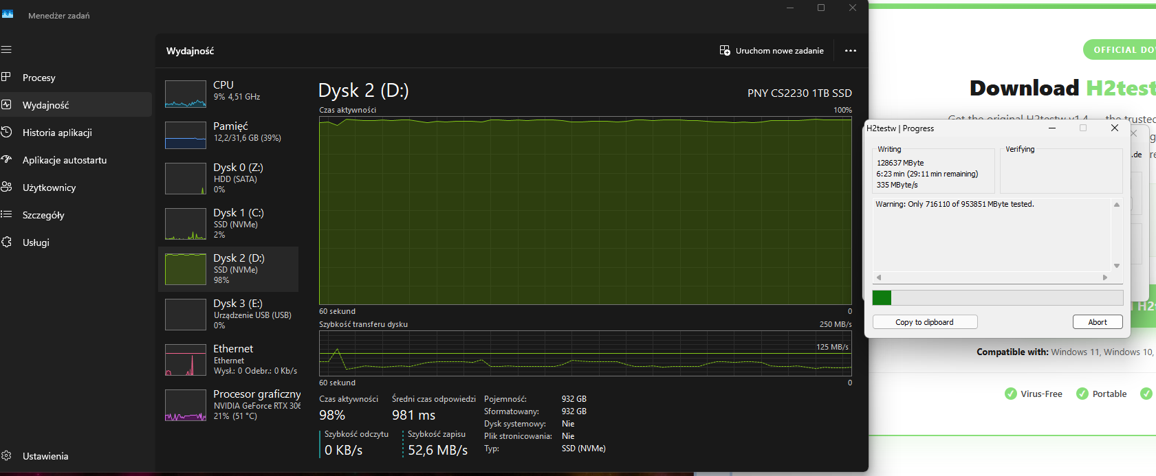The image size is (1156, 476).
Task: Click the 98% Czas aktywności value
Action: pos(332,415)
